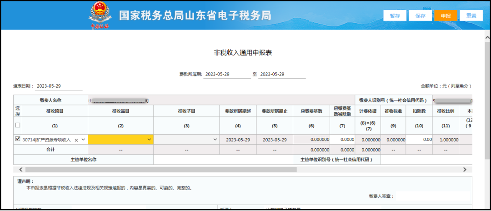Click the 保存 button
The height and width of the screenshot is (211, 491).
tap(420, 15)
